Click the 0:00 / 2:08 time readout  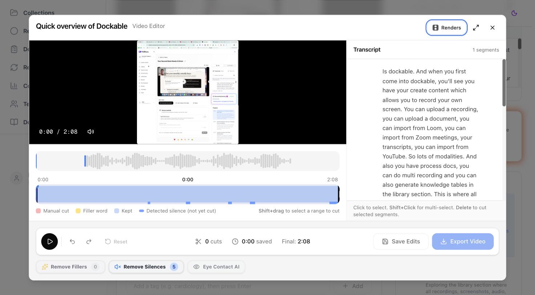pyautogui.click(x=58, y=132)
